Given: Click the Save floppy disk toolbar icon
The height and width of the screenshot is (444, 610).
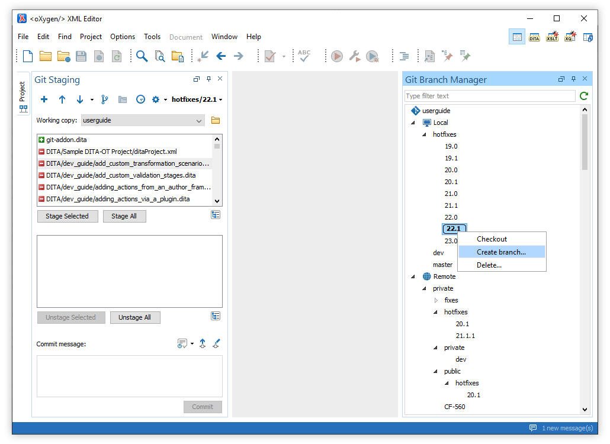Looking at the screenshot, I should [81, 56].
